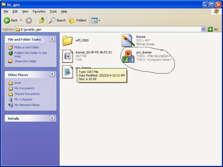Image resolution: width=223 pixels, height=167 pixels.
Task: Open the Search pane
Action: coord(57,20)
